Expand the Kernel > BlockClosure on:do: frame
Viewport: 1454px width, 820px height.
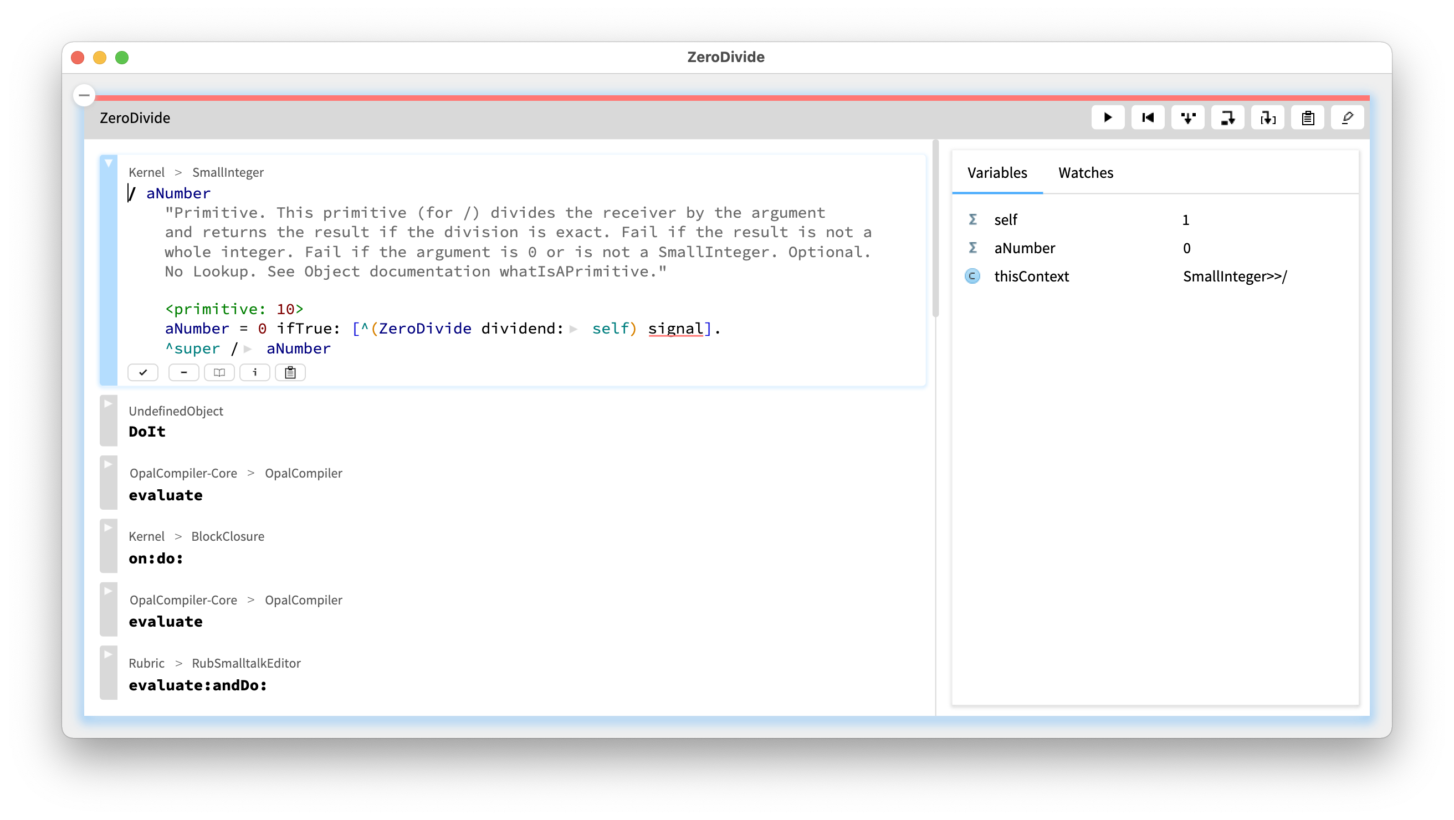point(109,528)
